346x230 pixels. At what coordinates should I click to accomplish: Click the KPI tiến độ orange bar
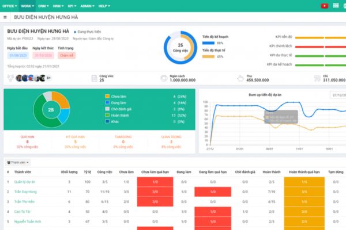click(321, 37)
